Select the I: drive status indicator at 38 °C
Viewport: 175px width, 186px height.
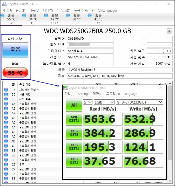click(77, 19)
